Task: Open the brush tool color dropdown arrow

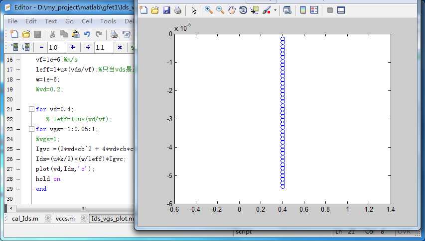Action: pyautogui.click(x=276, y=10)
